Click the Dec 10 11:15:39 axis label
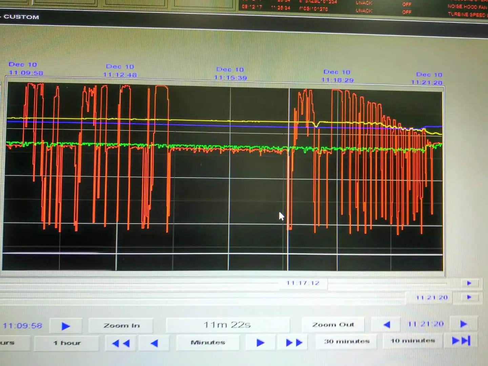Viewport: 488px width, 366px height. click(x=230, y=74)
